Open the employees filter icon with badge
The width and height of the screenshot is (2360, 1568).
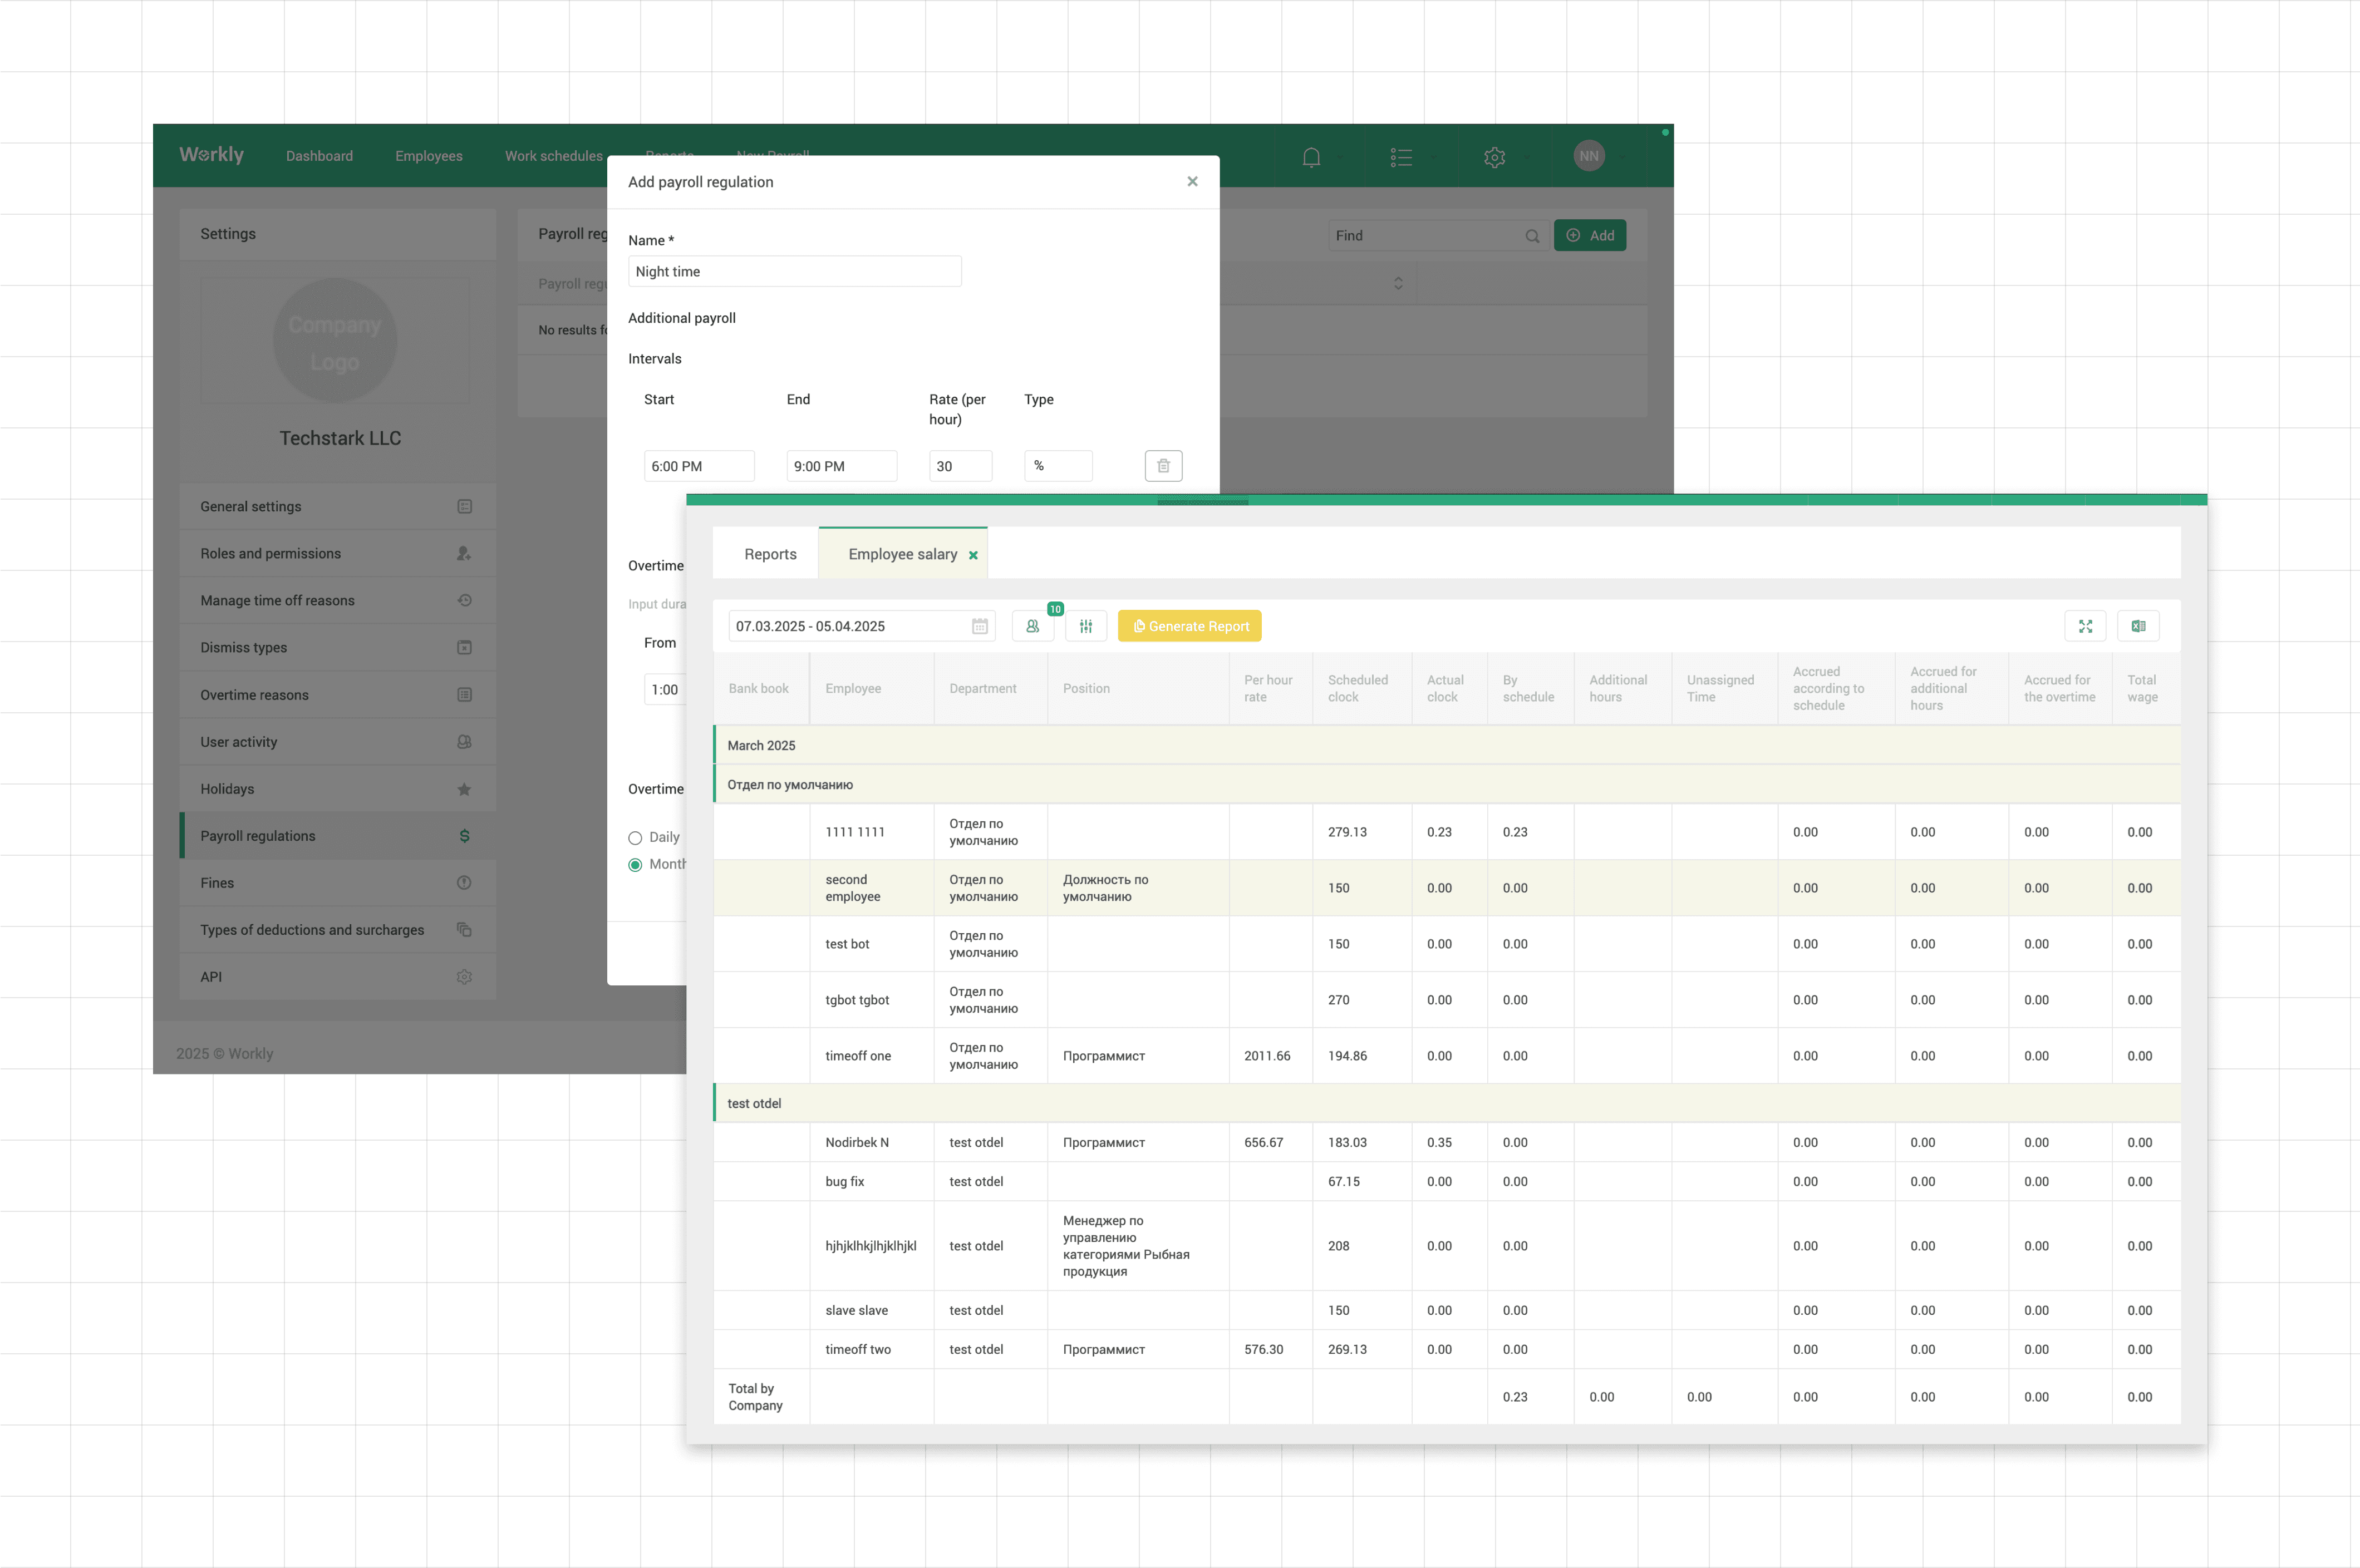[x=1032, y=626]
